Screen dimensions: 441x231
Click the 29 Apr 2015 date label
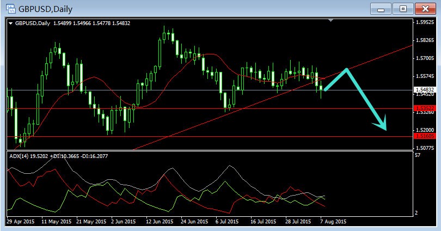pyautogui.click(x=21, y=221)
